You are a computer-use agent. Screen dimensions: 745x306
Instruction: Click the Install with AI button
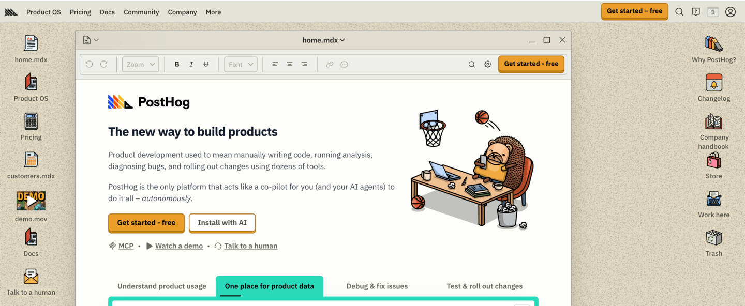click(x=222, y=223)
